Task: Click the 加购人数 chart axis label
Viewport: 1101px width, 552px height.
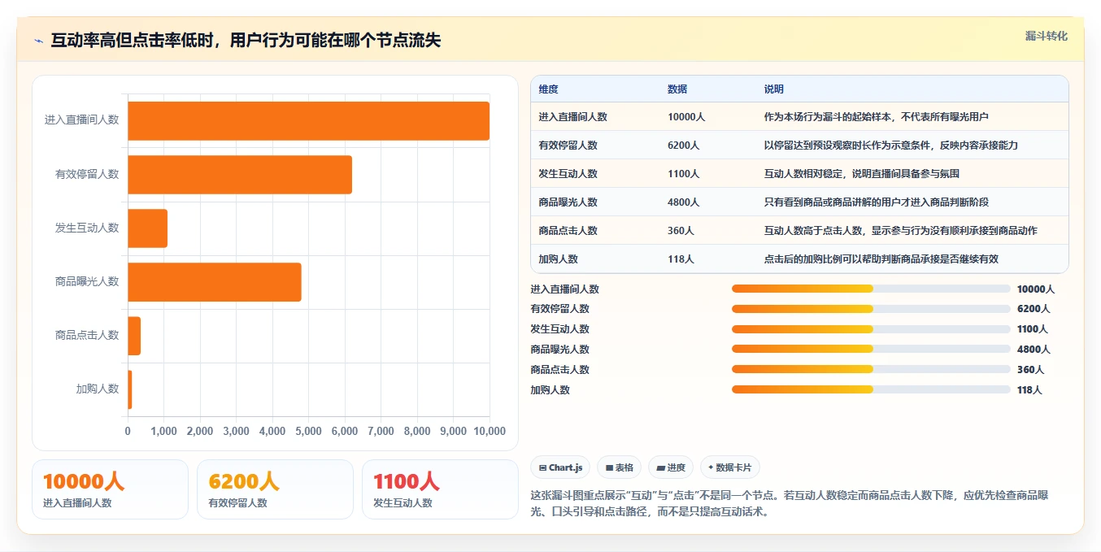Action: [98, 389]
